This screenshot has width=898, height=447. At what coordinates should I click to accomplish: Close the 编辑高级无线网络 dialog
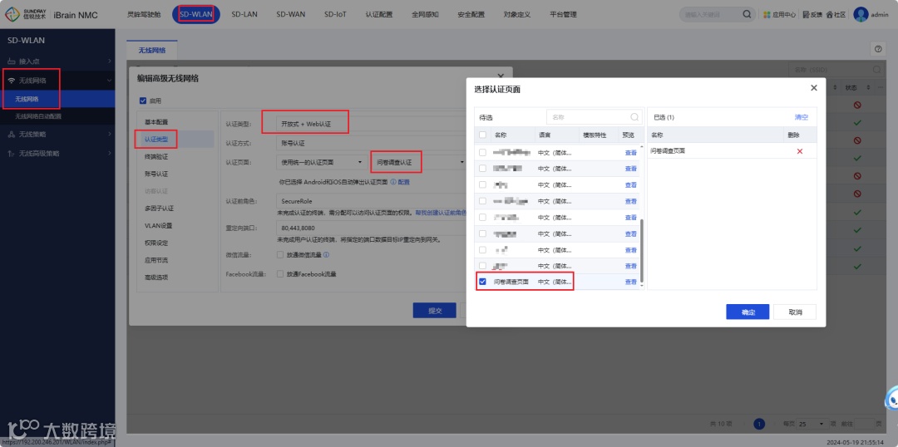point(501,75)
